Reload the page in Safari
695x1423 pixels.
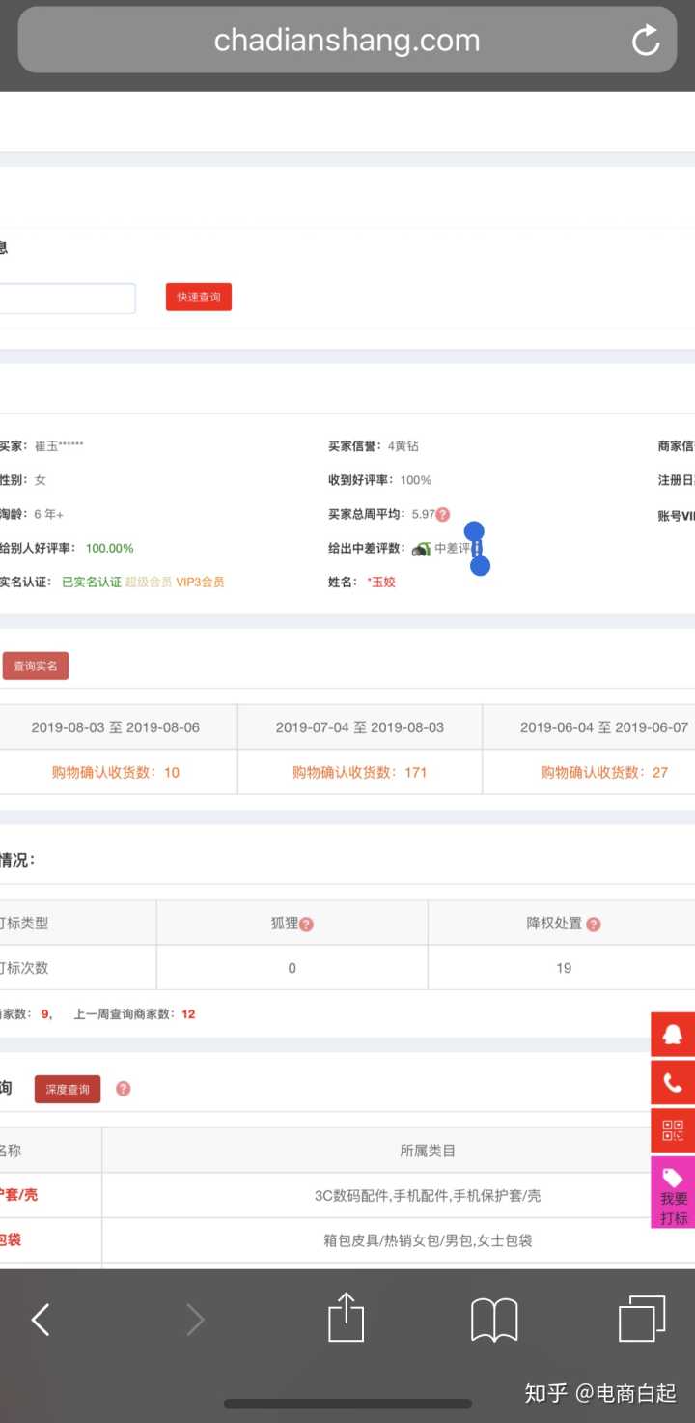pos(645,41)
